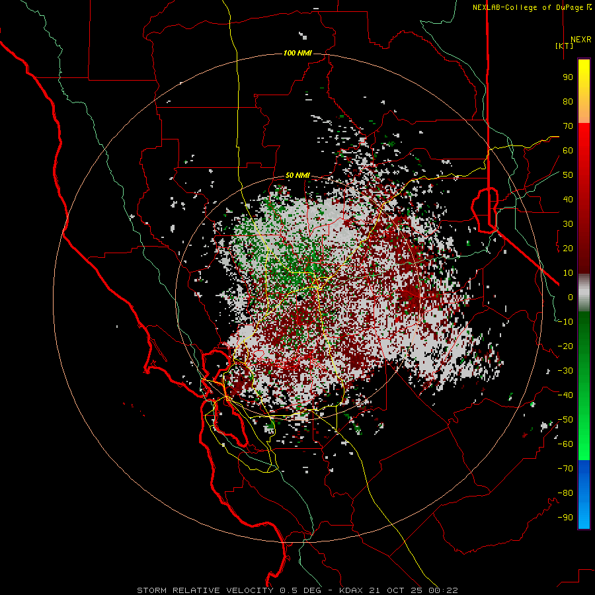Screen dimensions: 595x595
Task: Click the 90 value on velocity scale
Action: (568, 77)
